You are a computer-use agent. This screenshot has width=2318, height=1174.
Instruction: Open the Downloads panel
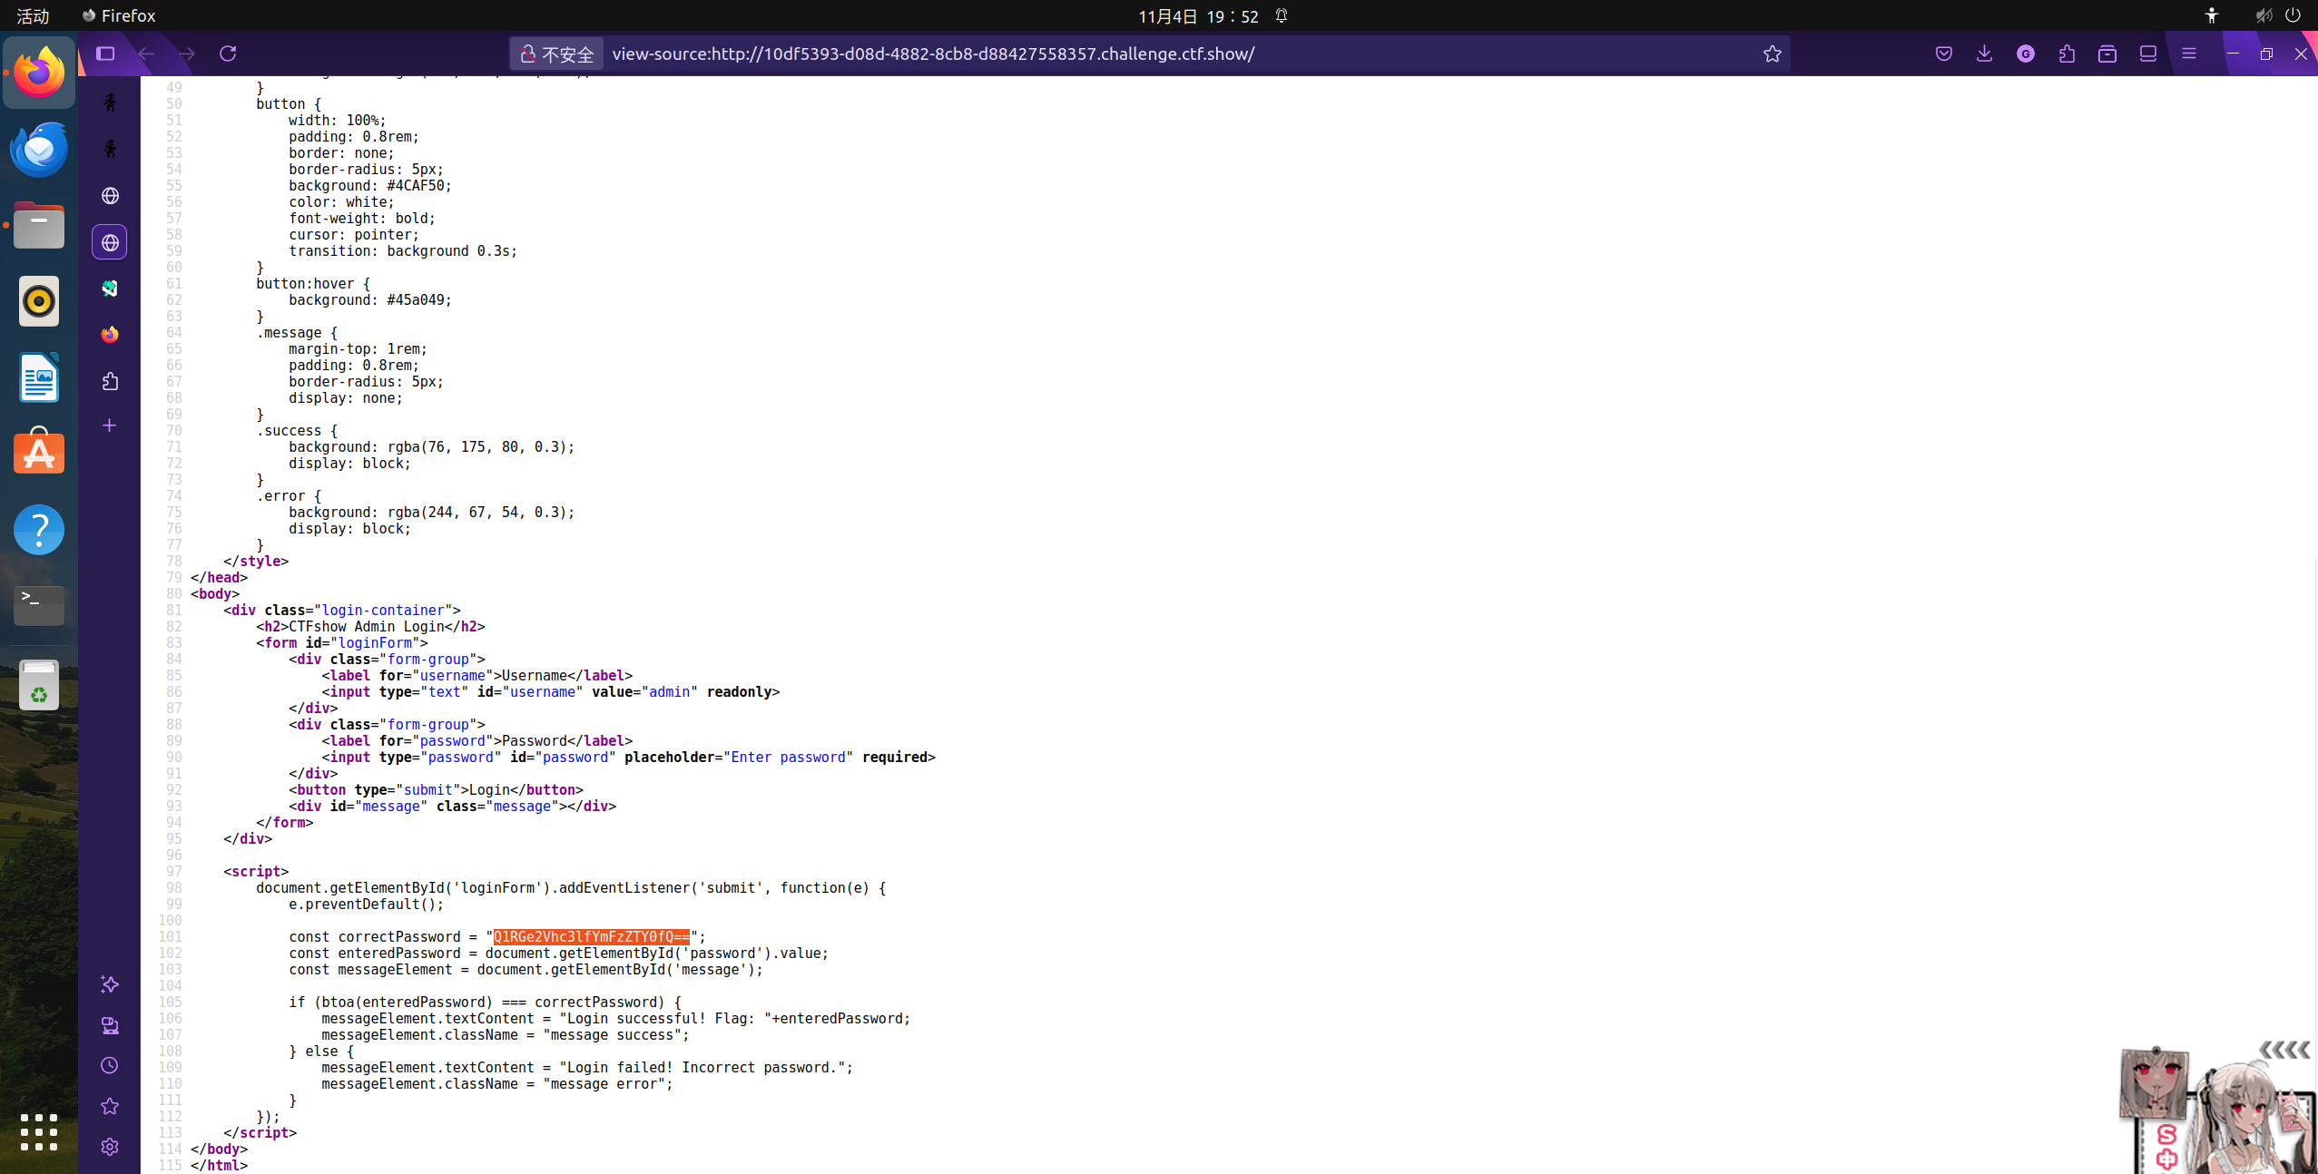point(1984,54)
